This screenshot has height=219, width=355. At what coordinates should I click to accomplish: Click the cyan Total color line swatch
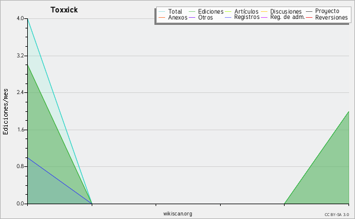pos(162,11)
